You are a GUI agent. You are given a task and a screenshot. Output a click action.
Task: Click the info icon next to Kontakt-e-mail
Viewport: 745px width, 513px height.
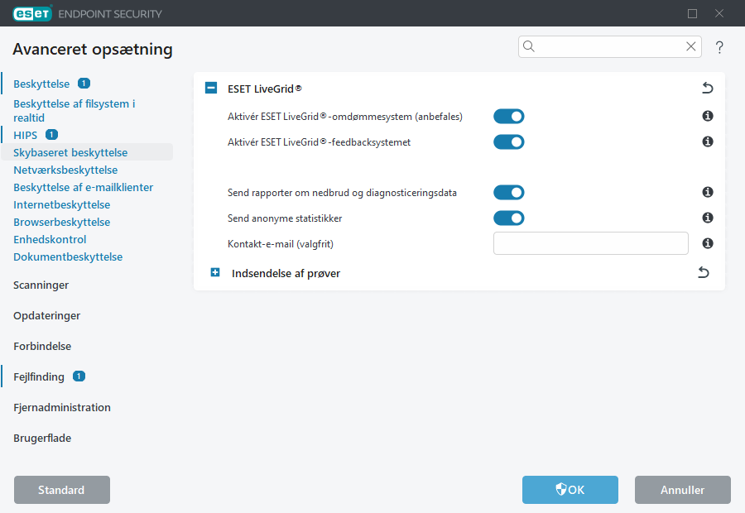708,242
